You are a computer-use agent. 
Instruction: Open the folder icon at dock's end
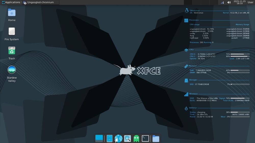click(x=156, y=139)
